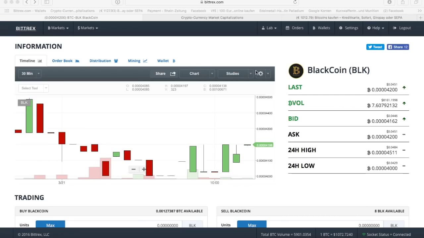Click the Bittrex logo
Screen dimensions: 424x238
tap(26, 28)
